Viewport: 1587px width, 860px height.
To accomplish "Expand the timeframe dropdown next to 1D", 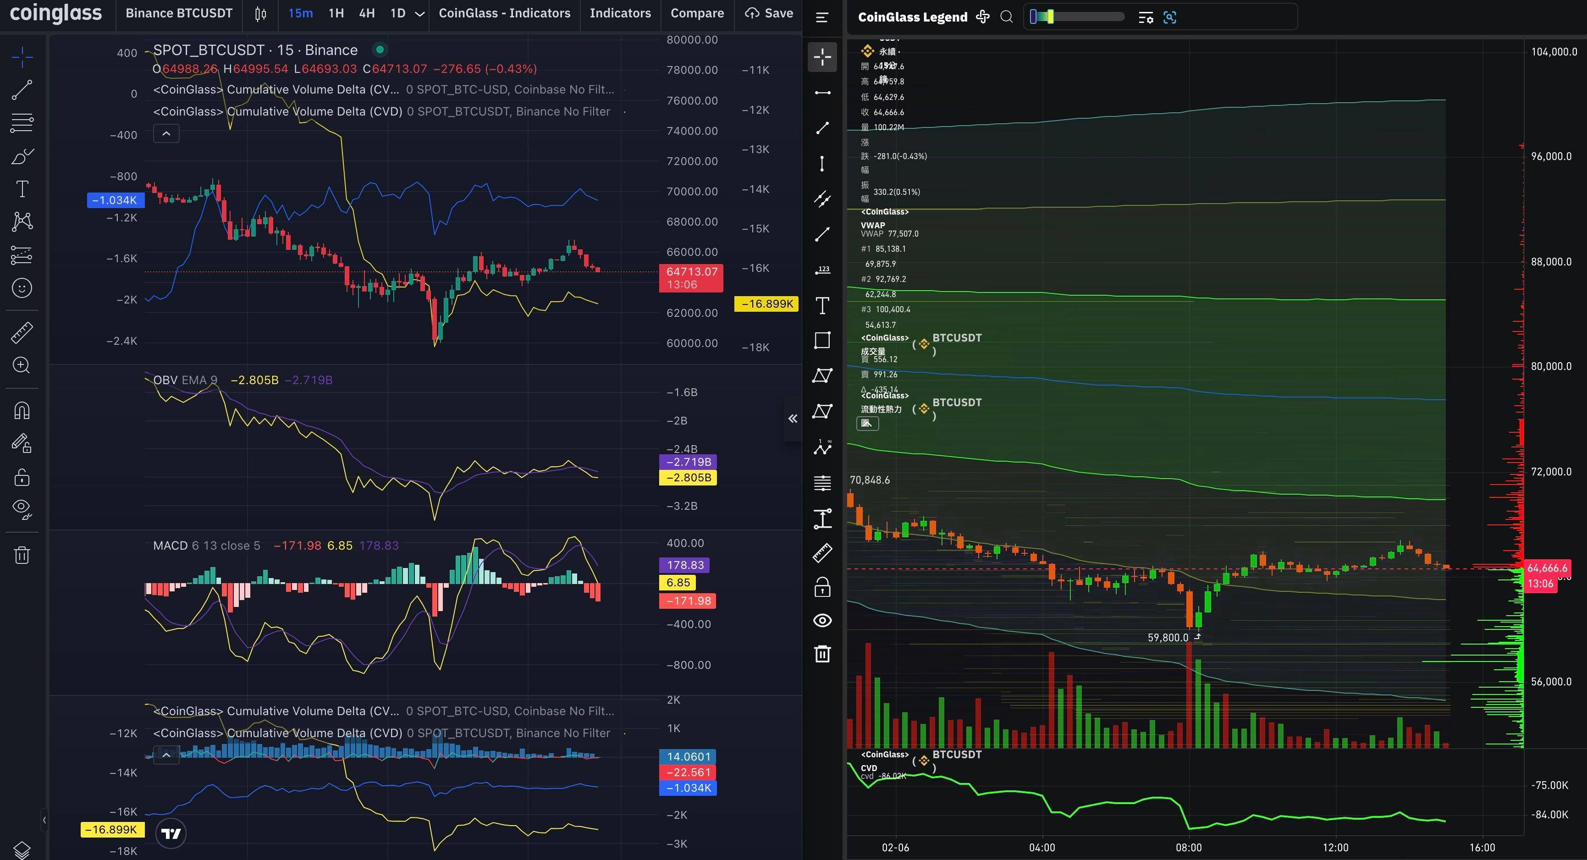I will click(x=419, y=14).
